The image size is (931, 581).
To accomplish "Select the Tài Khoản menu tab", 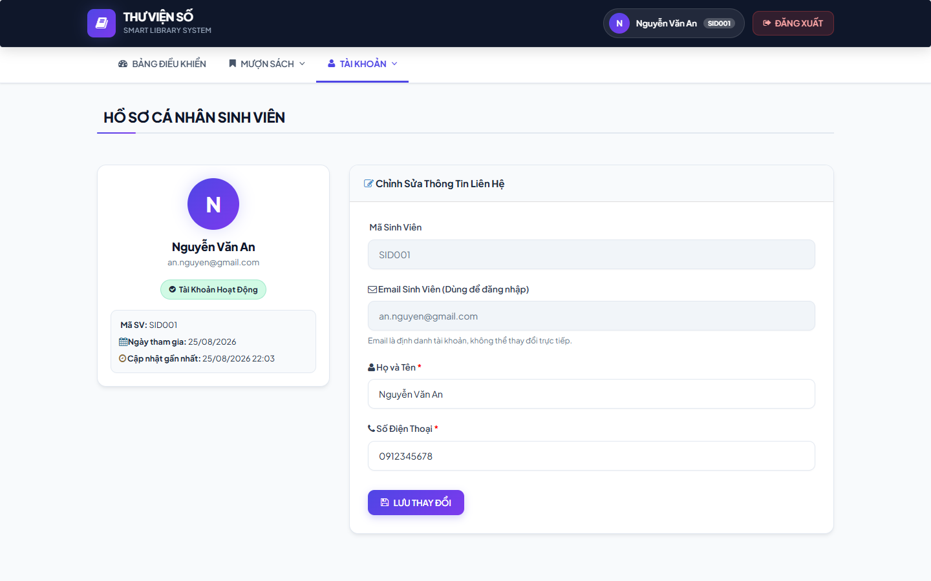I will 362,64.
